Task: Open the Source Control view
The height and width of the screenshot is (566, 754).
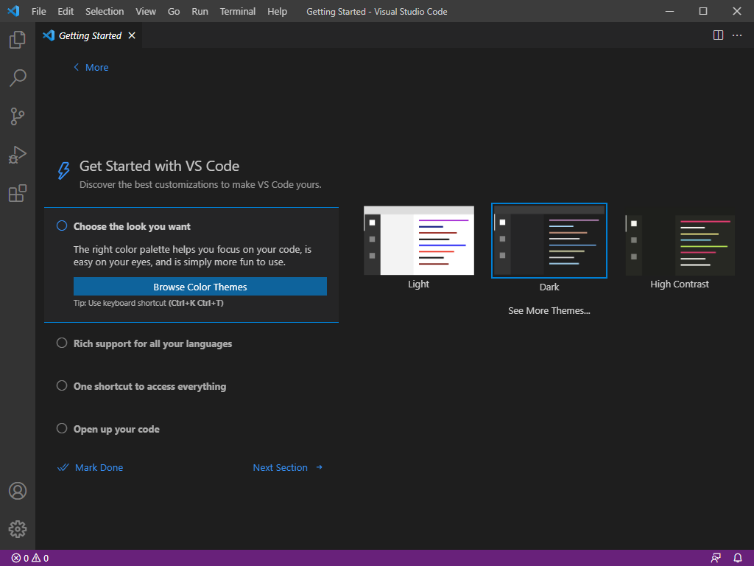Action: coord(17,116)
